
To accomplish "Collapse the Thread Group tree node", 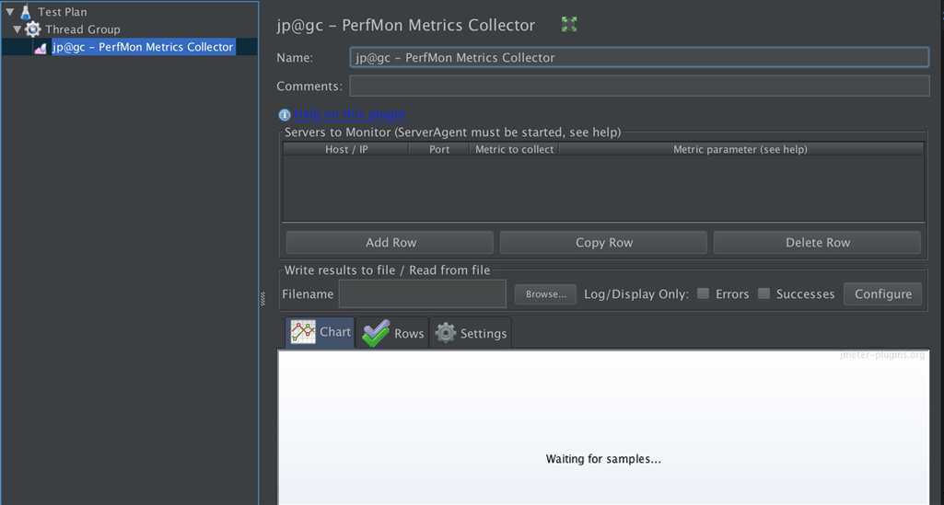I will (17, 29).
